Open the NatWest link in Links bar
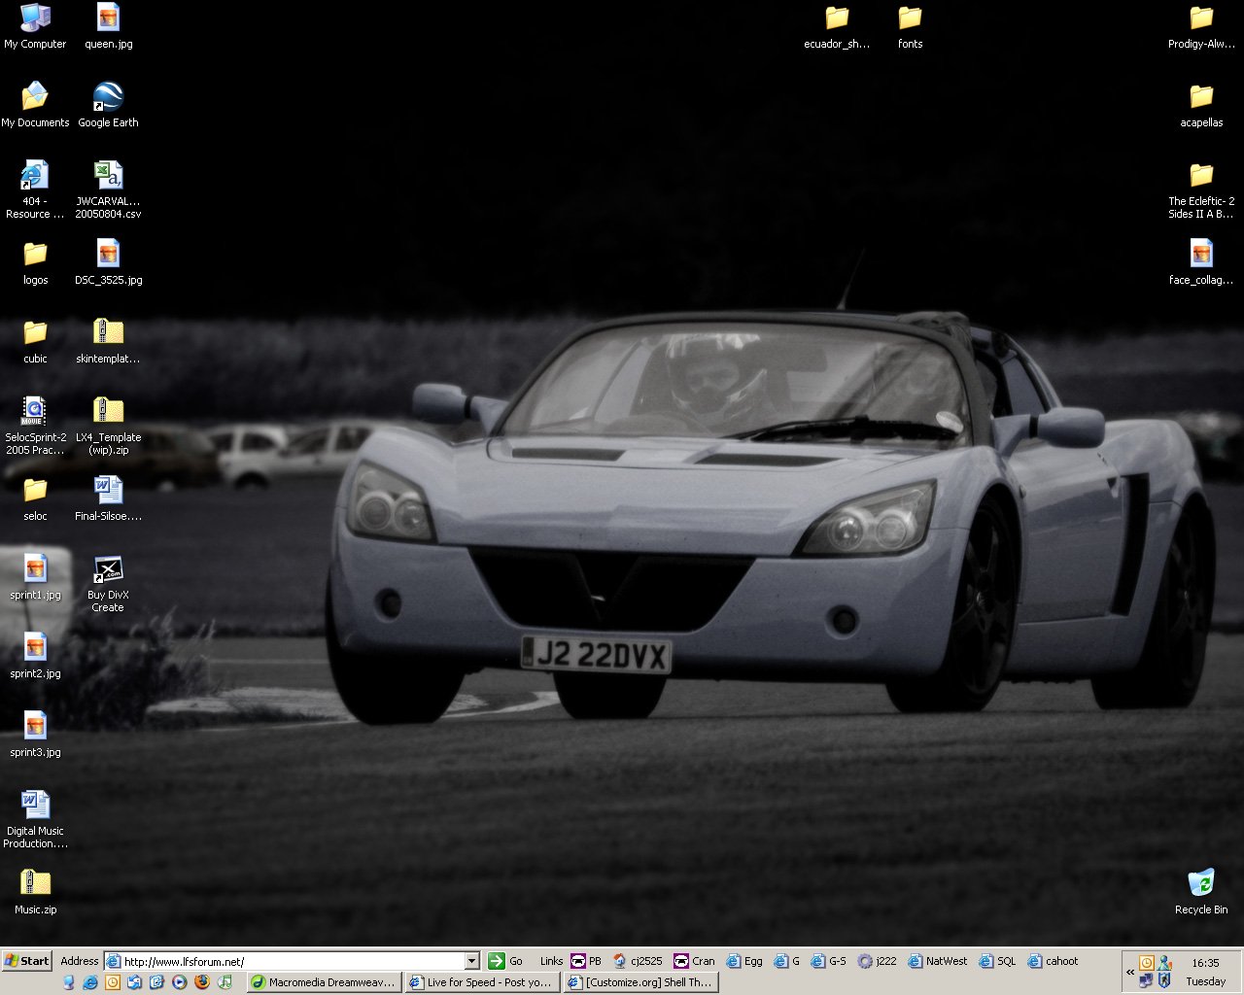 coord(938,961)
